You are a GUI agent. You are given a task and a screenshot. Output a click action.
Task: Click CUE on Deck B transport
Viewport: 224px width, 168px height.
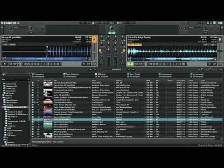(136, 64)
